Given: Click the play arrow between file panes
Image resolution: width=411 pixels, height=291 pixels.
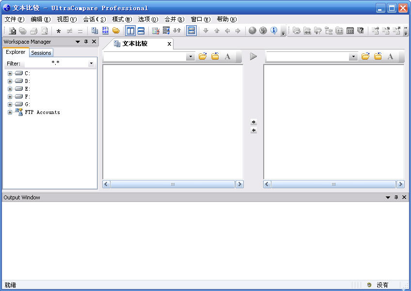Looking at the screenshot, I should pos(253,57).
